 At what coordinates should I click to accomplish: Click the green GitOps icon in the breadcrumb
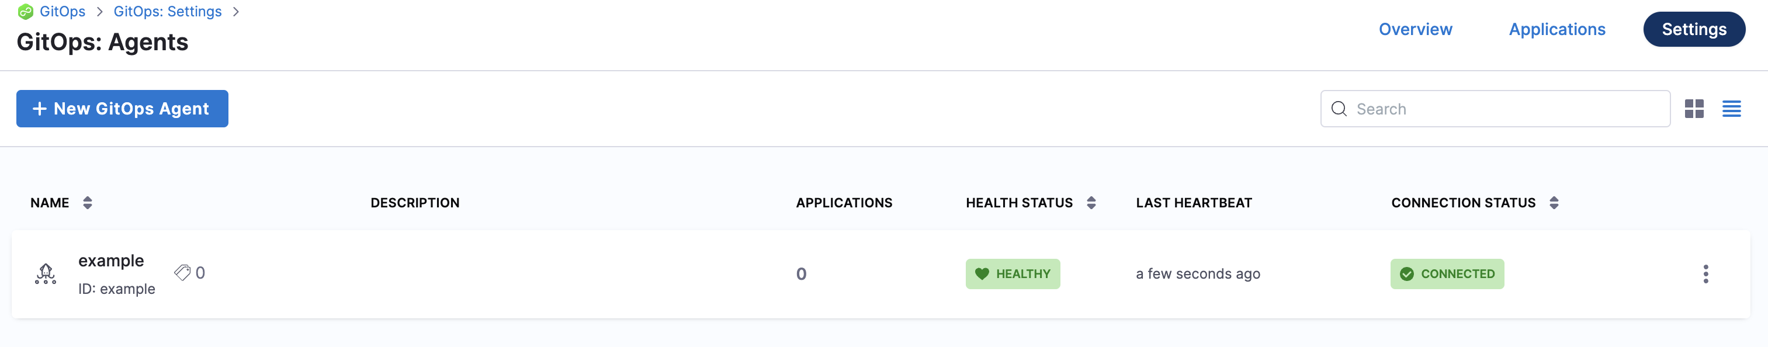click(26, 11)
